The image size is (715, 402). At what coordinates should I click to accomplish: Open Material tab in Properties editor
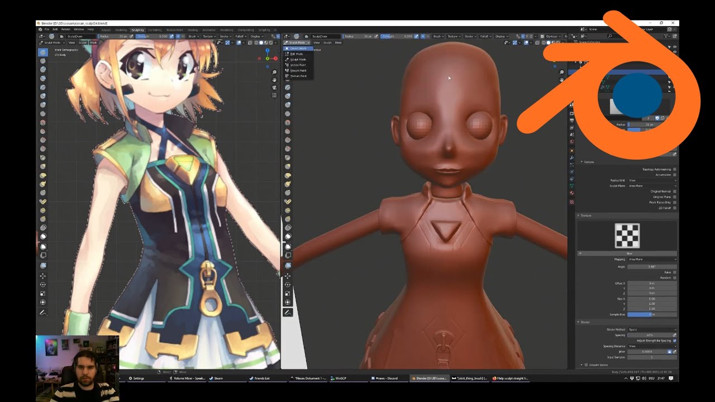coord(571,193)
